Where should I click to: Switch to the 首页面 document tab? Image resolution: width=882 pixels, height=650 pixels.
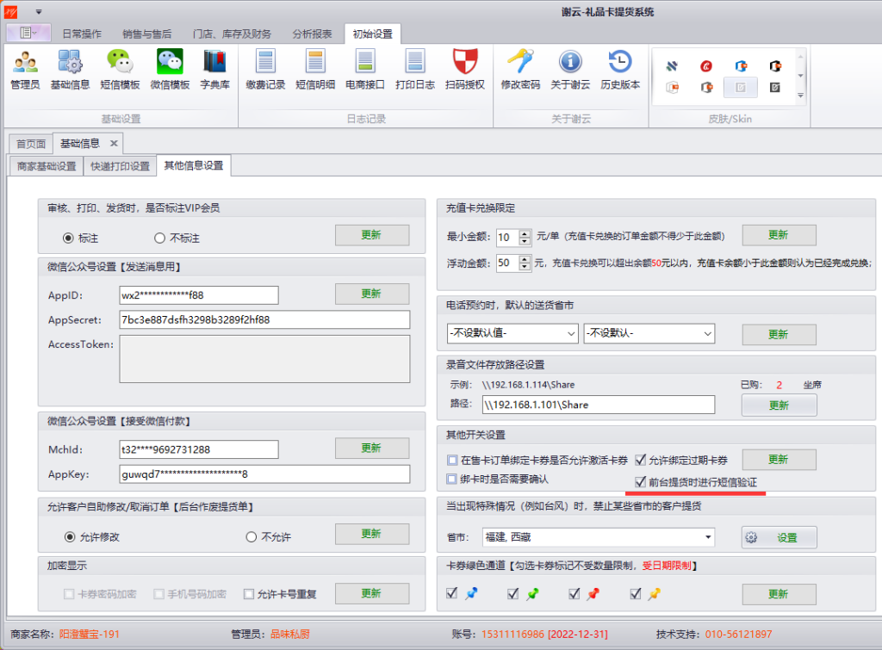pos(31,144)
